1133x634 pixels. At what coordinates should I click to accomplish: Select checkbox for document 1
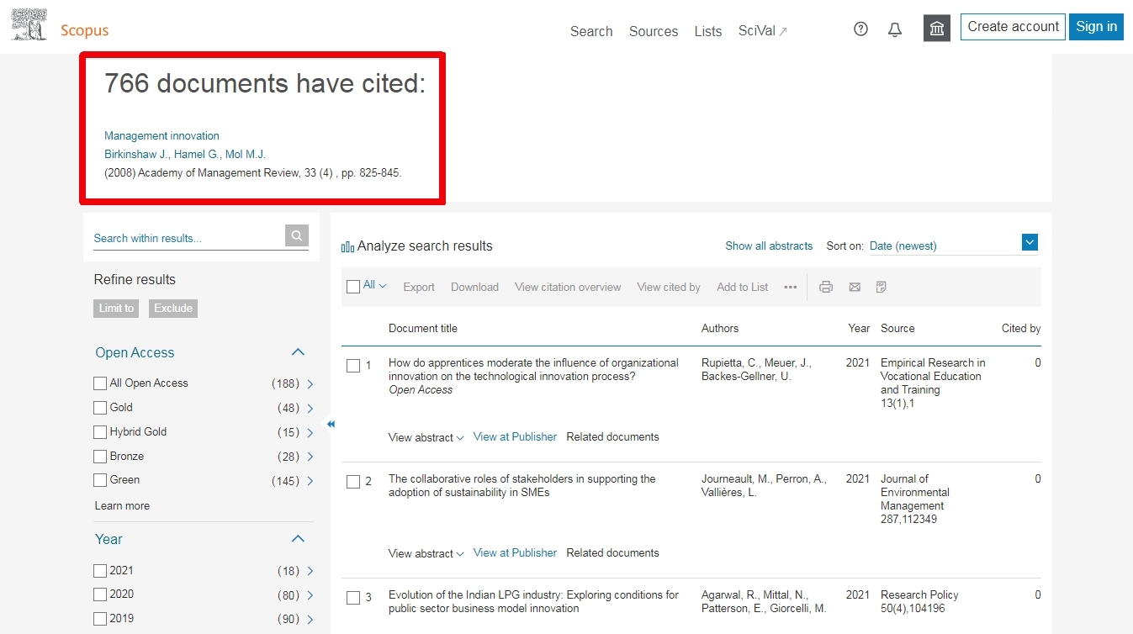click(353, 366)
